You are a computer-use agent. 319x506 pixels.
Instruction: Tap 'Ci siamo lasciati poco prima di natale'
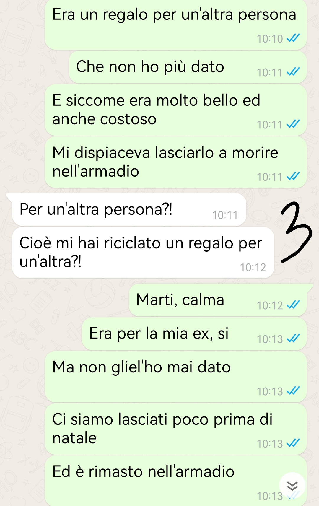[x=176, y=429]
